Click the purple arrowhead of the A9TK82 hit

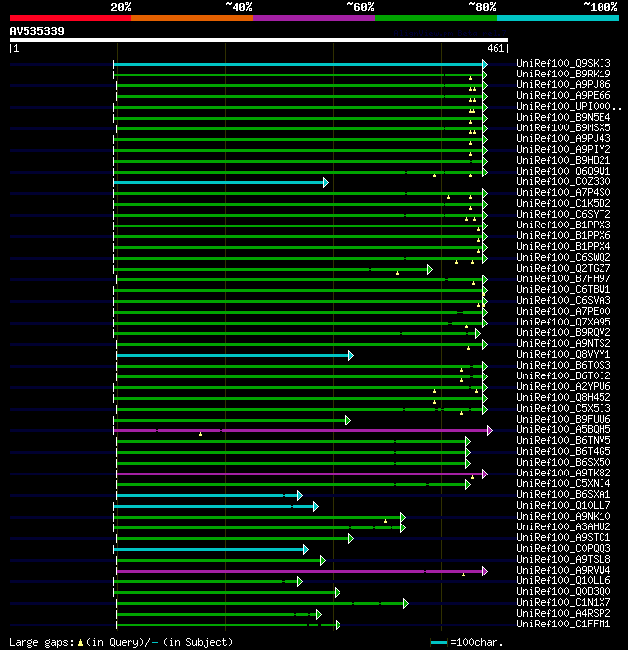click(x=485, y=474)
